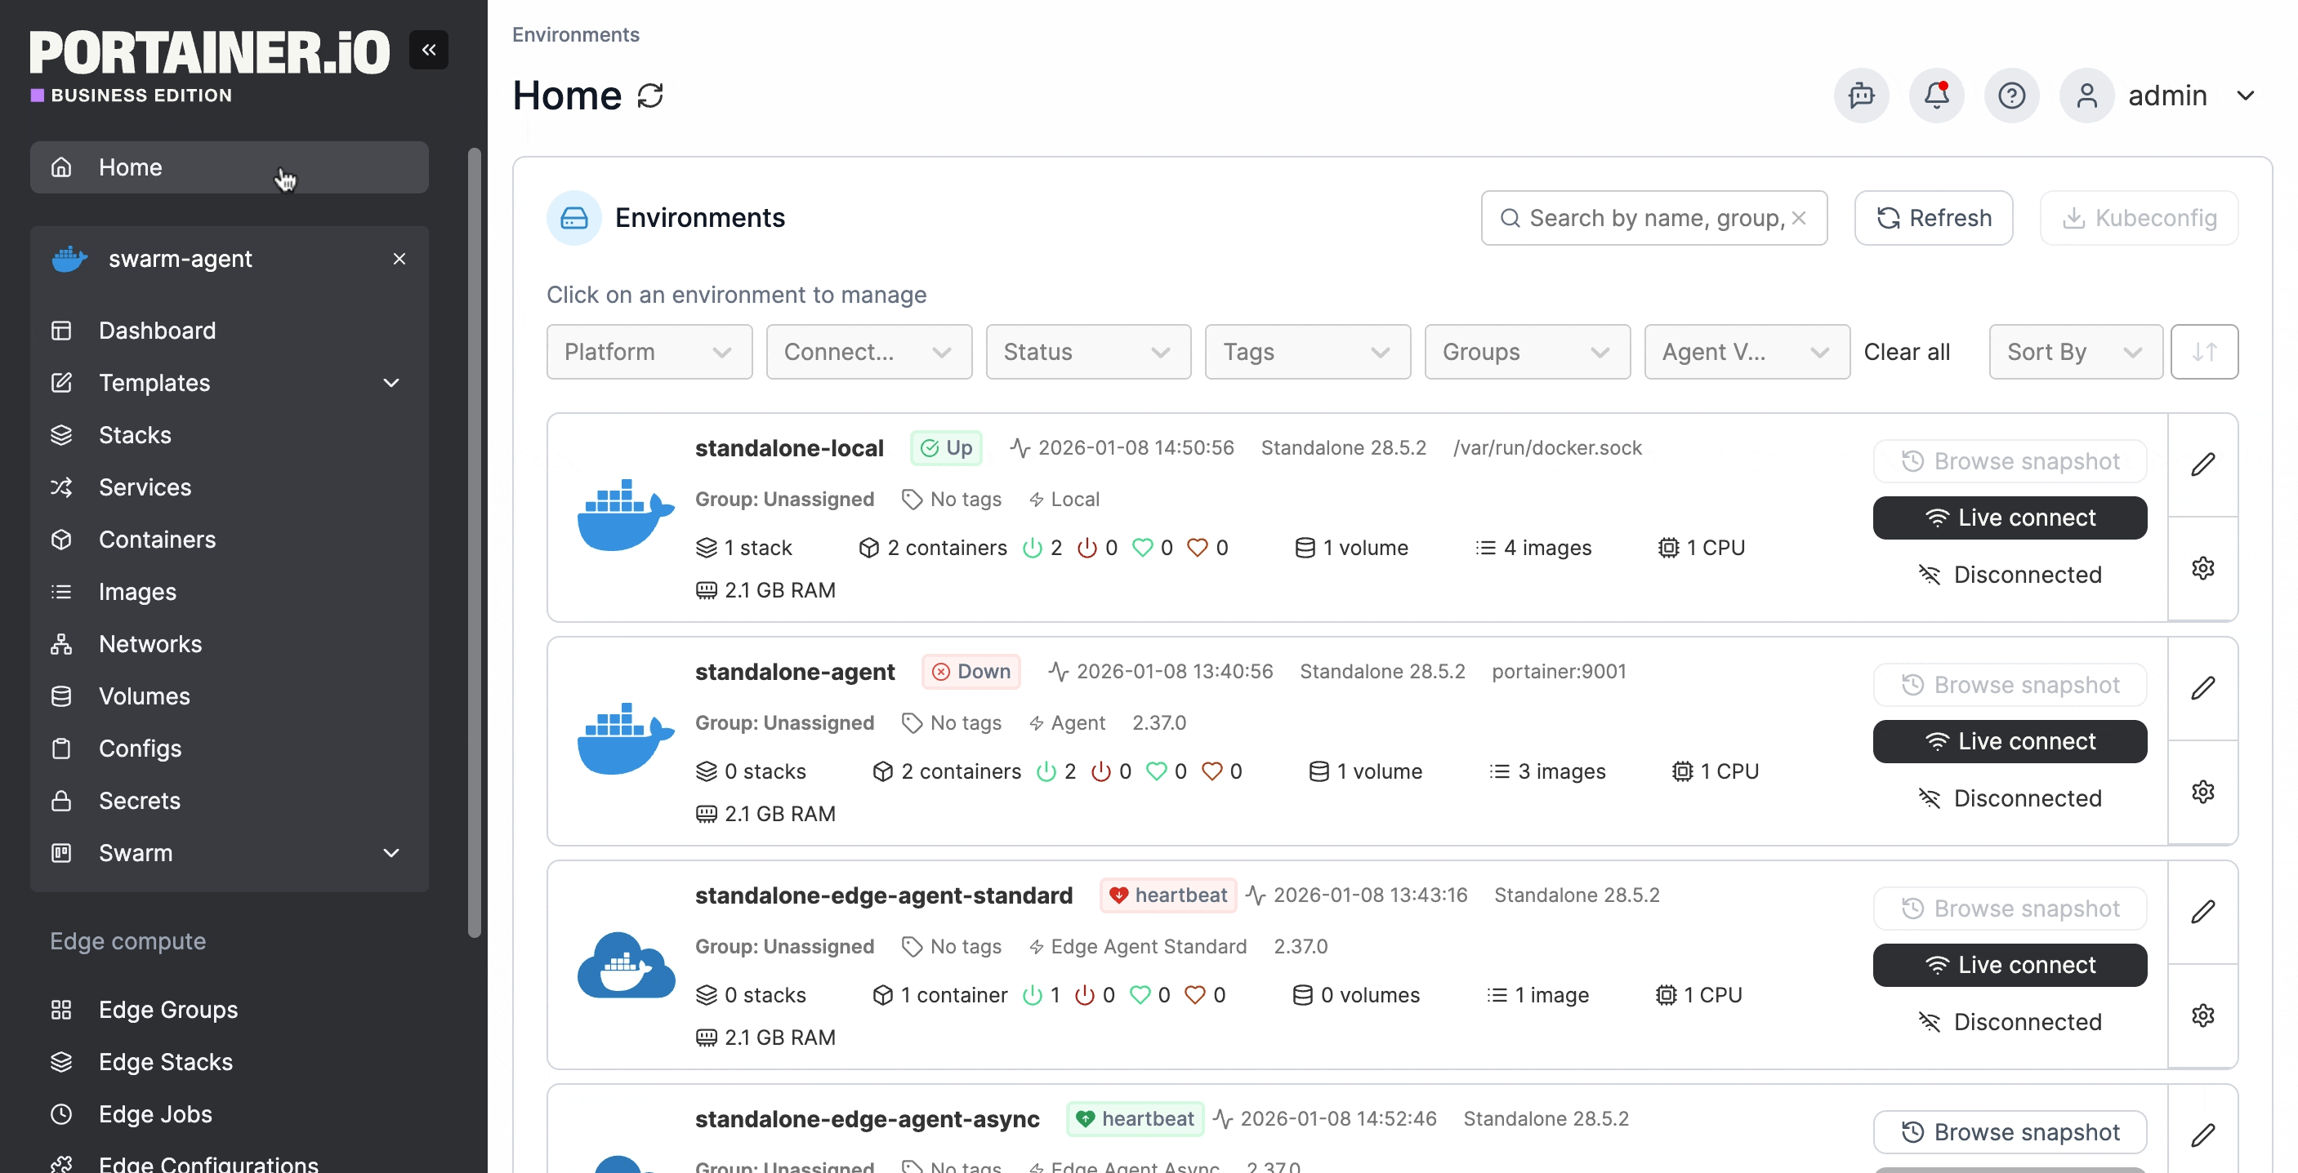Image resolution: width=2298 pixels, height=1173 pixels.
Task: Edit standalone-local using pencil icon
Action: pos(2202,464)
